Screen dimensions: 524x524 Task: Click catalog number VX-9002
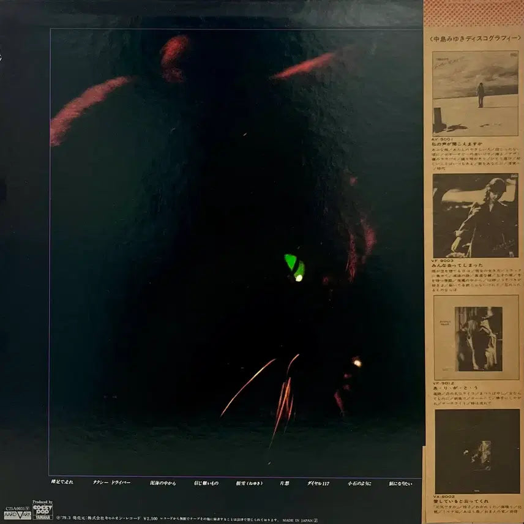[444, 496]
